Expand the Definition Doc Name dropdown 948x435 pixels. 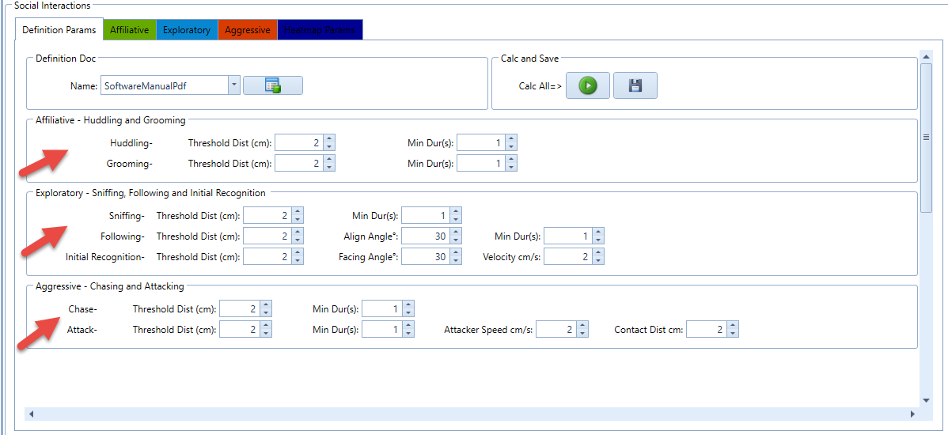pyautogui.click(x=233, y=85)
